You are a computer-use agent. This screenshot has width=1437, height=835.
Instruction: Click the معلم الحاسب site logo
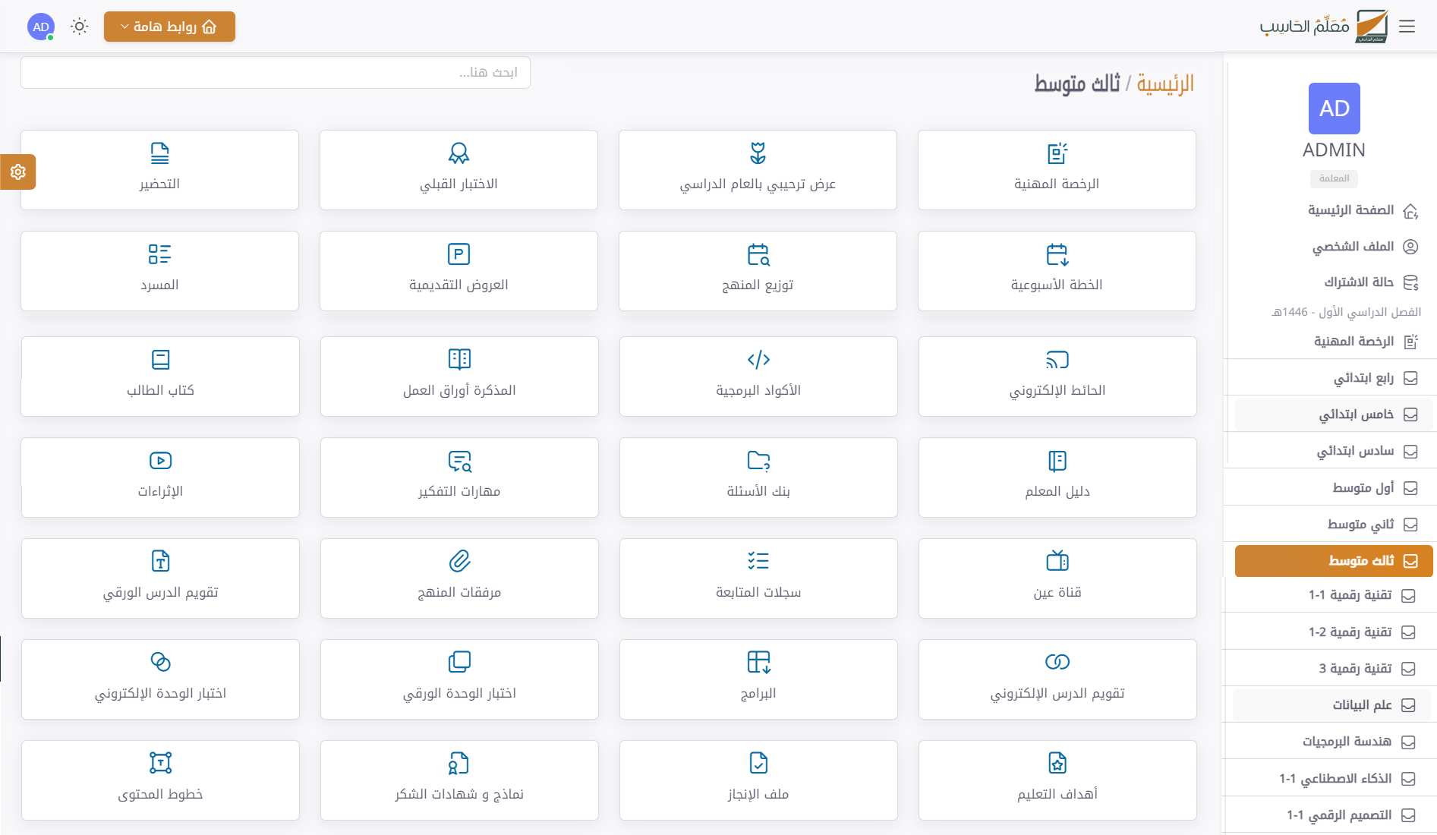(1324, 27)
